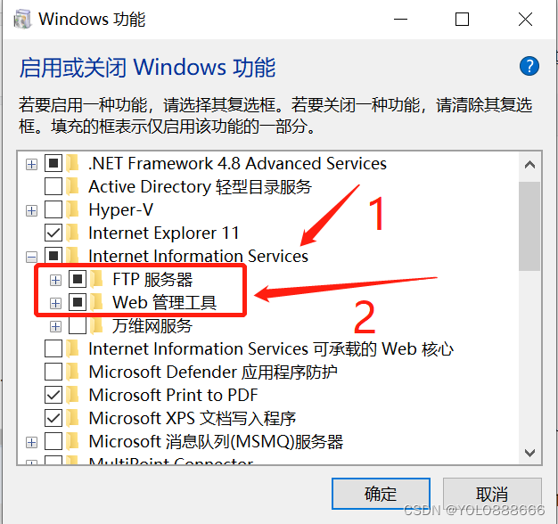Expand the 万维网服务 tree node
The height and width of the screenshot is (524, 558).
click(56, 326)
